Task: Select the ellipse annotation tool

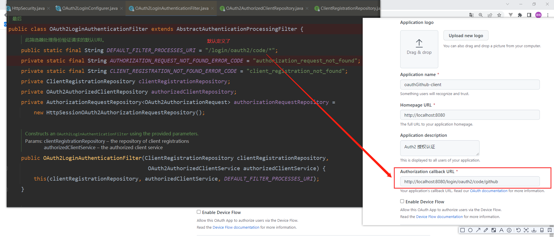Action: (x=470, y=230)
